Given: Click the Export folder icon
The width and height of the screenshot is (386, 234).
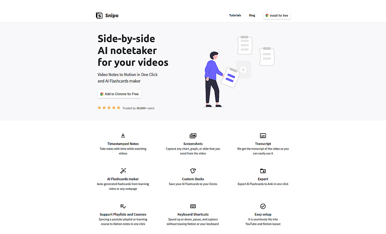Looking at the screenshot, I should [263, 171].
